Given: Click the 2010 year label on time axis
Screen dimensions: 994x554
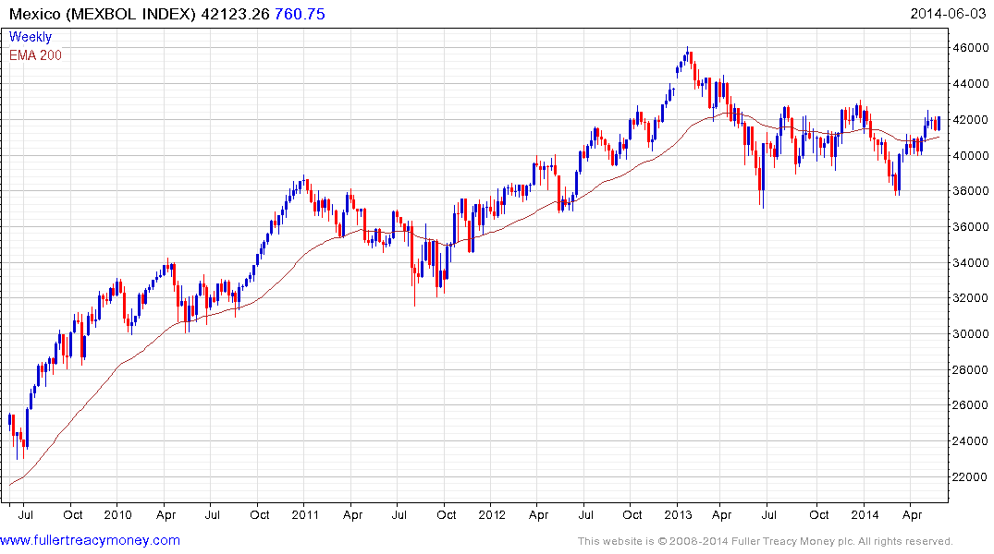Looking at the screenshot, I should tap(117, 514).
